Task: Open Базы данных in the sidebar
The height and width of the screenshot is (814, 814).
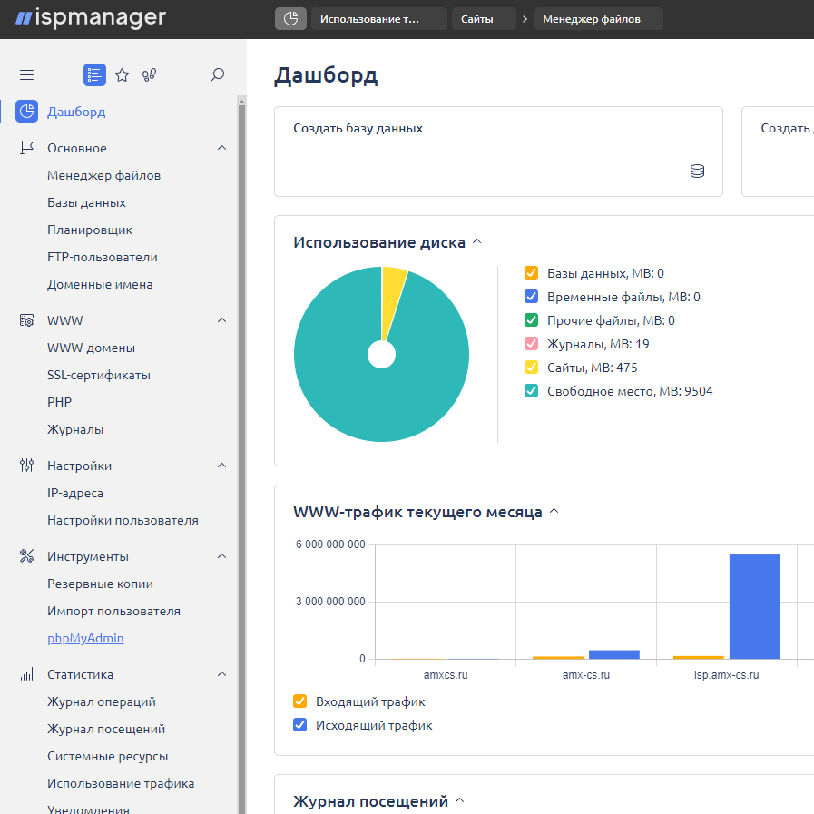Action: 86,202
